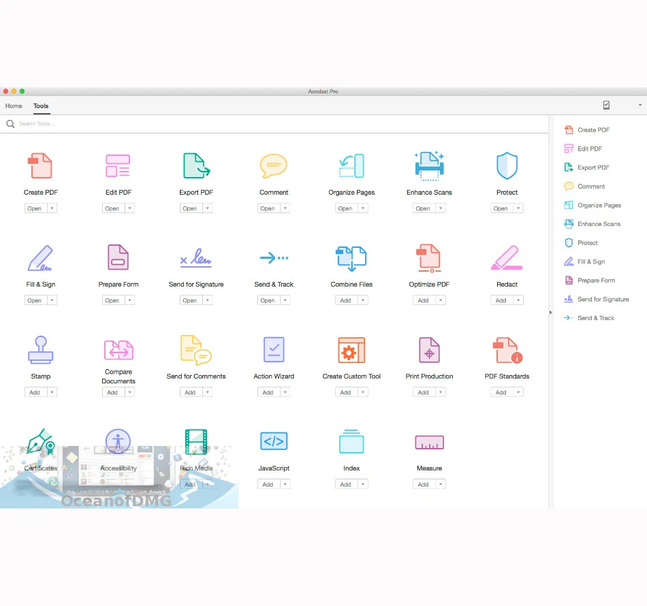Click the PDF Standards icon
The height and width of the screenshot is (606, 647).
pos(507,350)
